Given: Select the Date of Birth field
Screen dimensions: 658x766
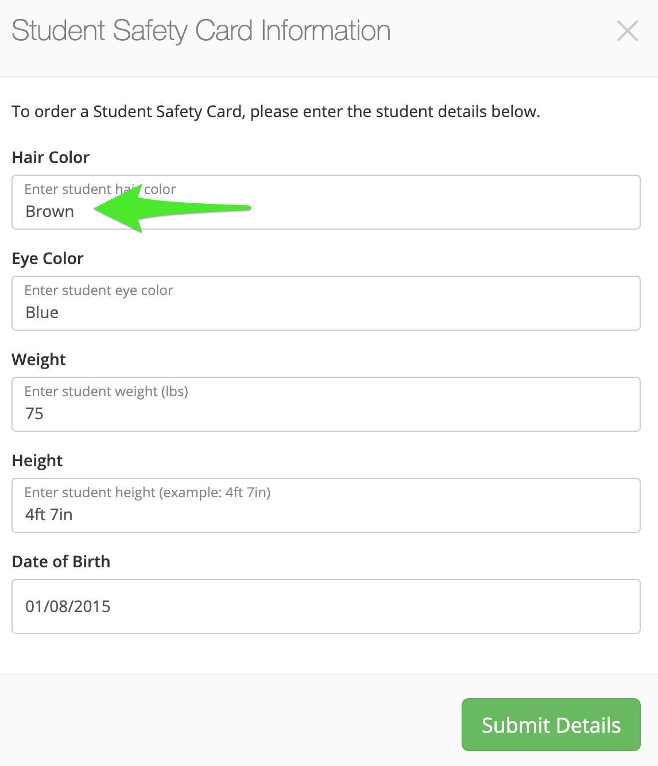Looking at the screenshot, I should pyautogui.click(x=326, y=606).
